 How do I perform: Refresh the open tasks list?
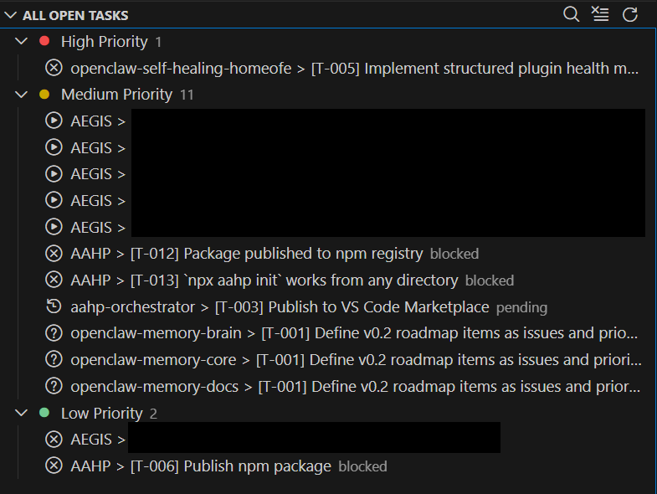point(630,14)
